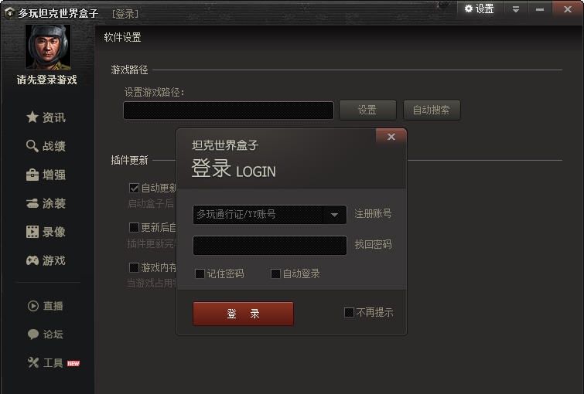Open the 录像 film strip icon
Image resolution: width=584 pixels, height=394 pixels.
click(x=32, y=232)
